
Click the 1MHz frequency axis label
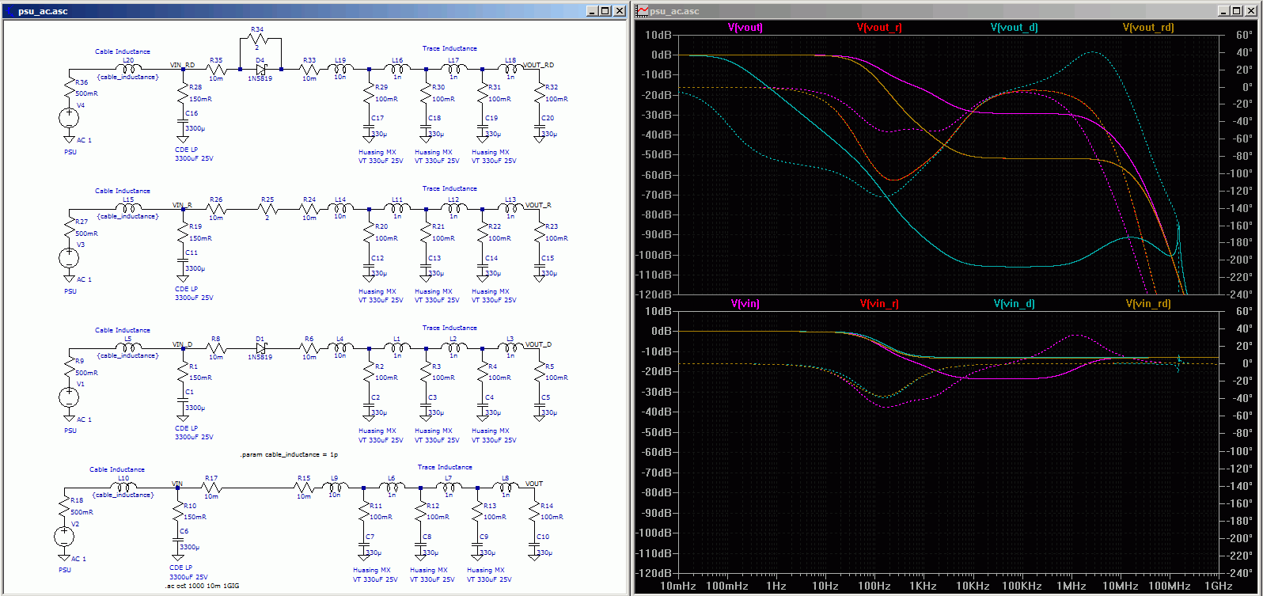[x=1071, y=586]
